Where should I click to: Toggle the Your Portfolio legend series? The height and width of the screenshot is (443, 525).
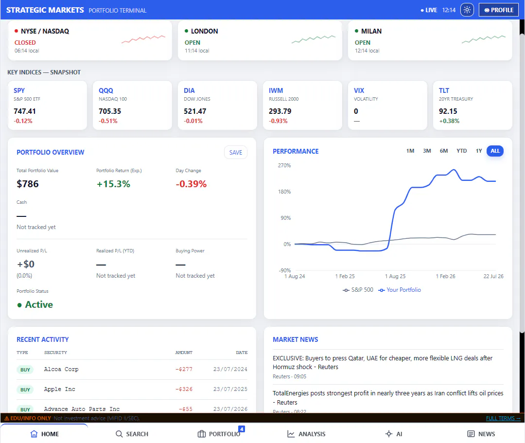(400, 290)
